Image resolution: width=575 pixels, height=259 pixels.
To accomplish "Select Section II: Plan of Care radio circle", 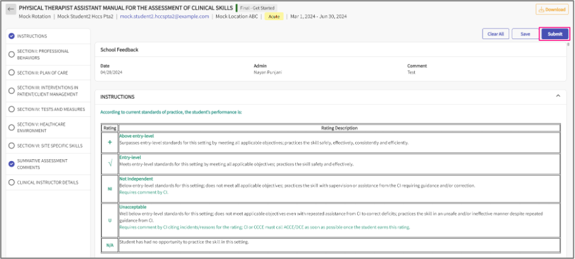I will point(11,73).
